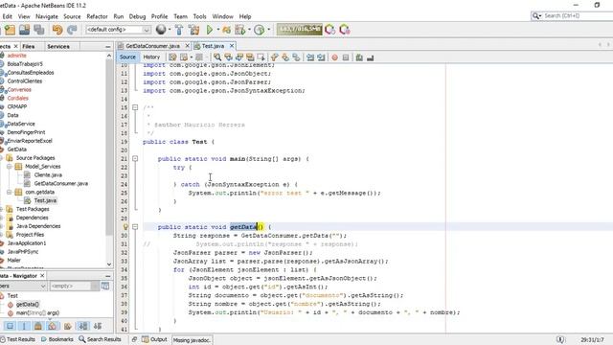Collapse the Model_Services package node

(9, 166)
